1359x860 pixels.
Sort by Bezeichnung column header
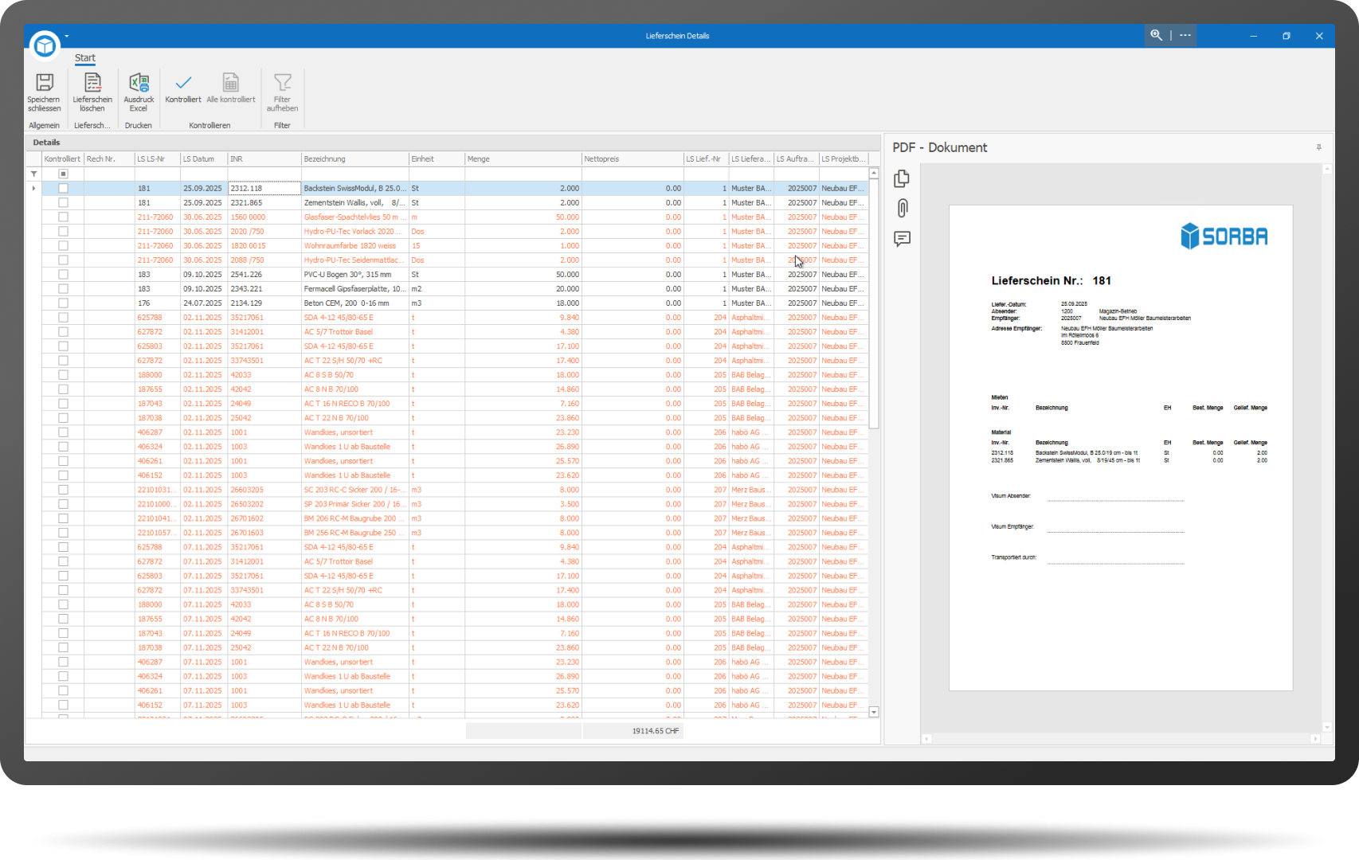[x=354, y=159]
